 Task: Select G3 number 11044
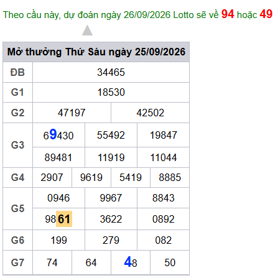point(164,157)
